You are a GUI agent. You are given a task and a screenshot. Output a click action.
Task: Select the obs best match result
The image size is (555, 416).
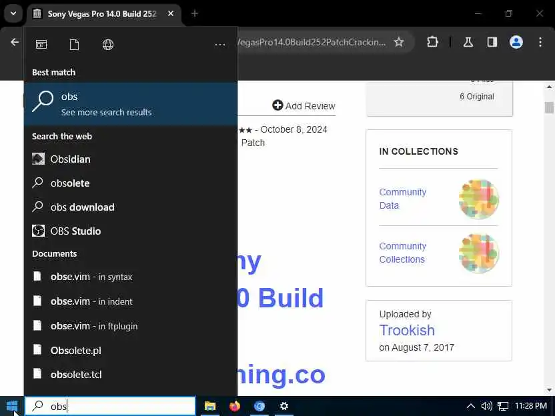[131, 104]
